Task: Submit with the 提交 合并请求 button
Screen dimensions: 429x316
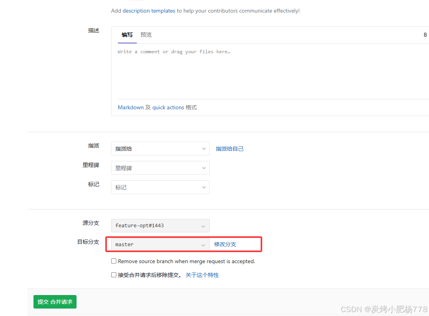Action: pos(55,302)
